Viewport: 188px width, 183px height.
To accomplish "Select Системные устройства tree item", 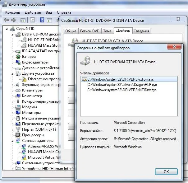I will point(42,163).
